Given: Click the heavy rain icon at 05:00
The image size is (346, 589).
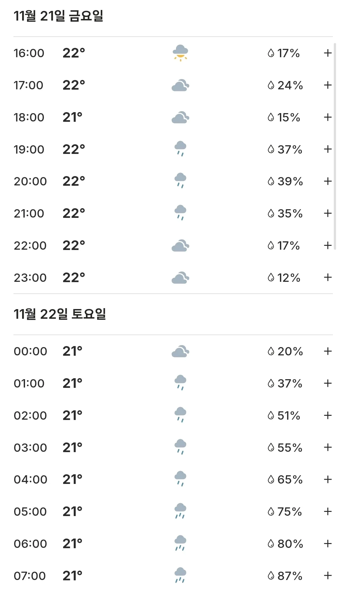Looking at the screenshot, I should coord(180,511).
